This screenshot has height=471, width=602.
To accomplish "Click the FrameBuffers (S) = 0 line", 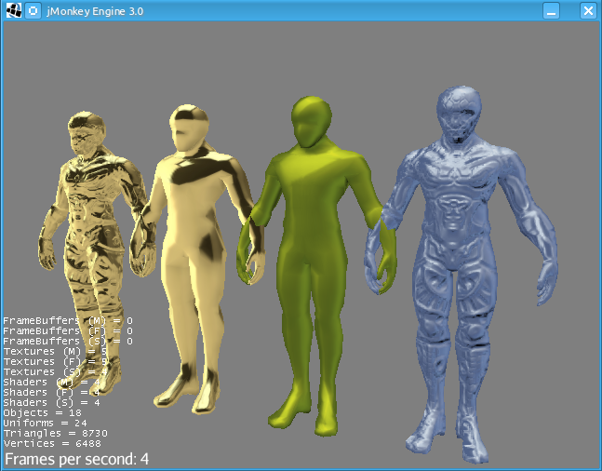I will click(x=67, y=342).
